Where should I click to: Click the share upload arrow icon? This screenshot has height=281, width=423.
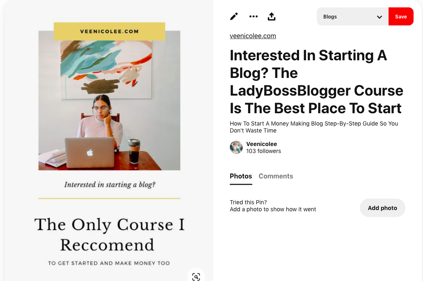click(272, 16)
